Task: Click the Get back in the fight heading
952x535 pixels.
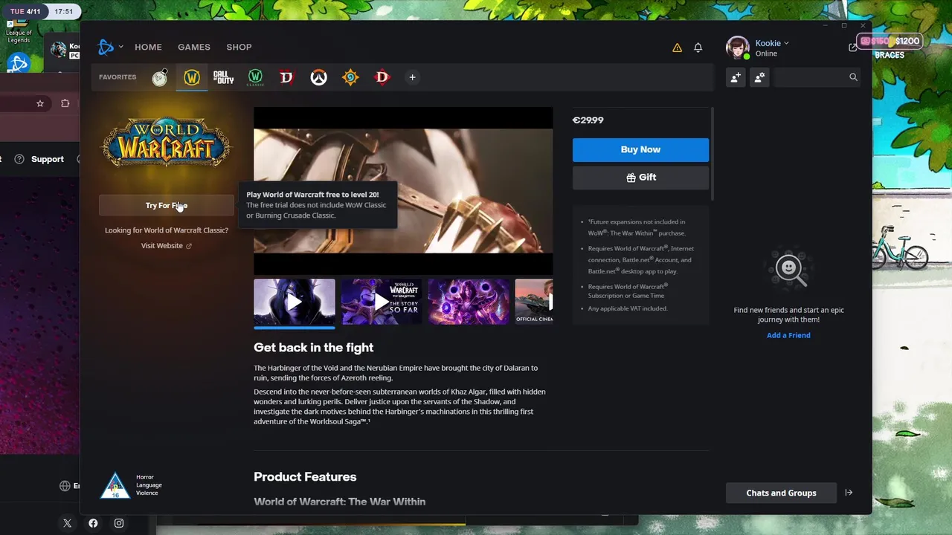Action: 313,348
